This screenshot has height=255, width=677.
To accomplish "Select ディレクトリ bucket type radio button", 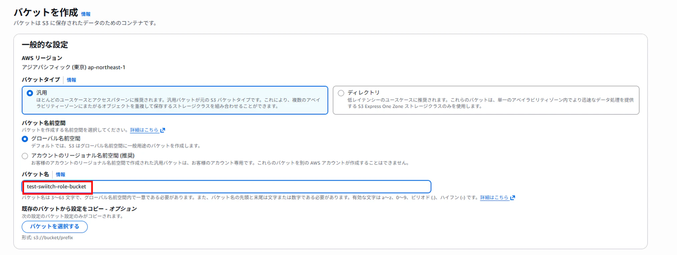I will click(341, 93).
